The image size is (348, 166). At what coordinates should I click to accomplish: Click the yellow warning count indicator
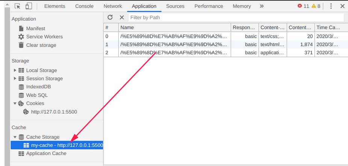click(x=316, y=6)
